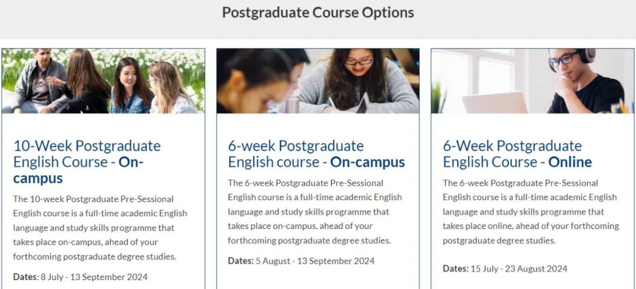The height and width of the screenshot is (289, 636).
Task: Click the bold 'campus' word in the 10-week title
Action: [x=38, y=179]
